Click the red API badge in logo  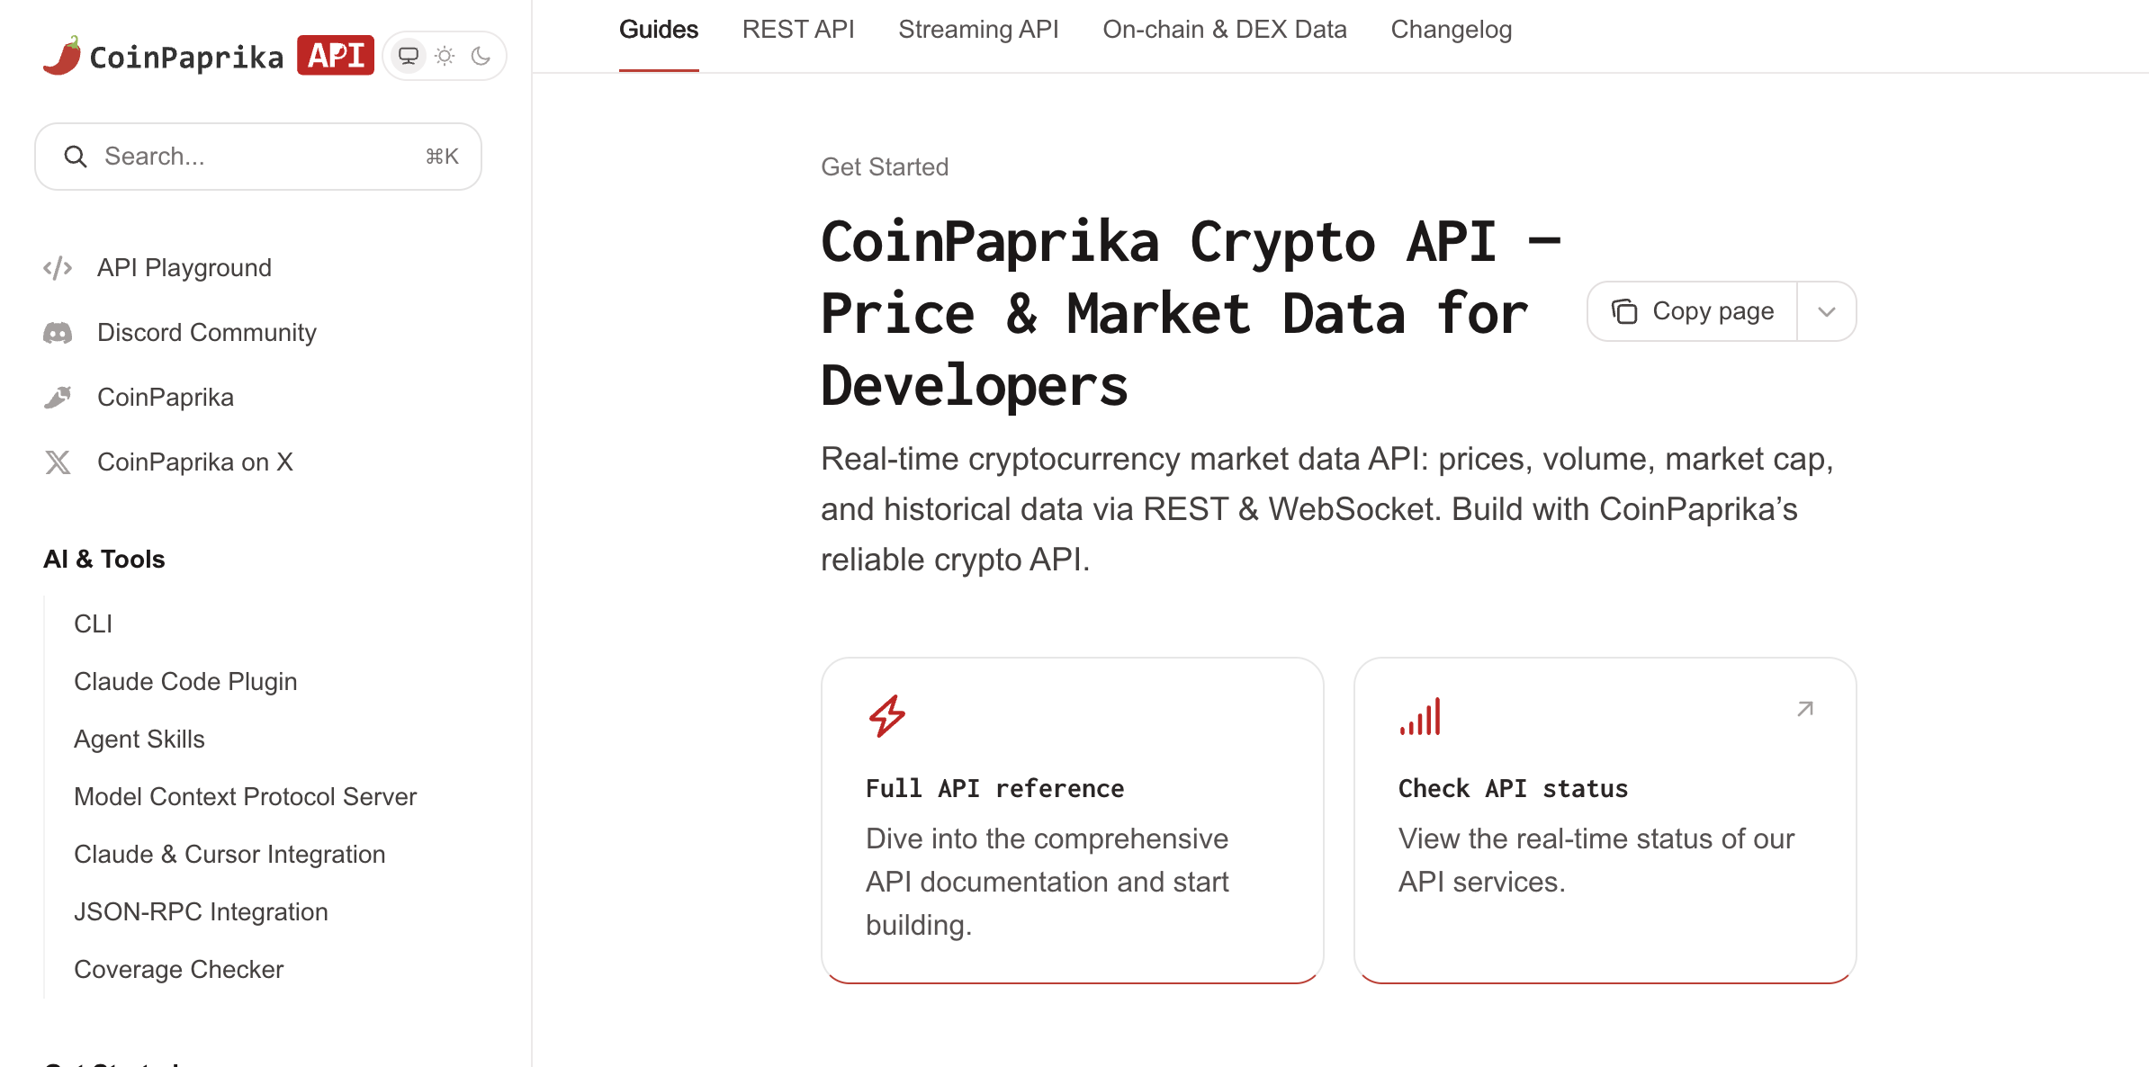[x=336, y=56]
